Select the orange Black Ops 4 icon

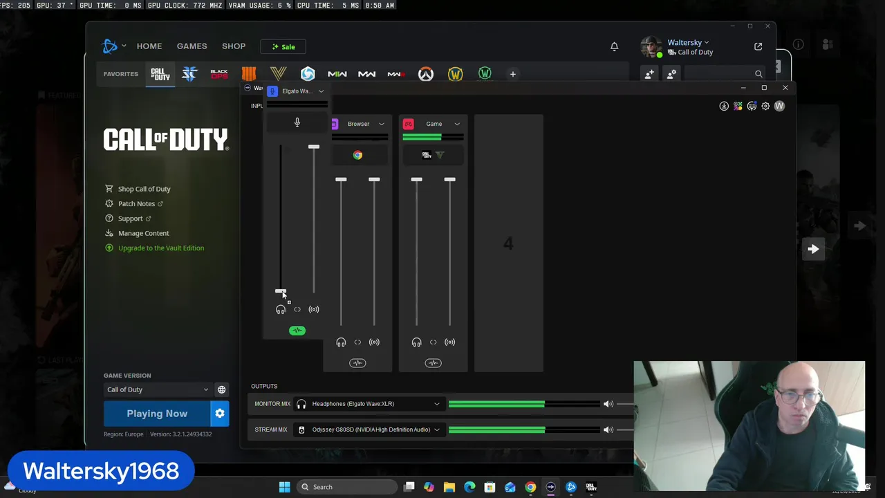[249, 74]
